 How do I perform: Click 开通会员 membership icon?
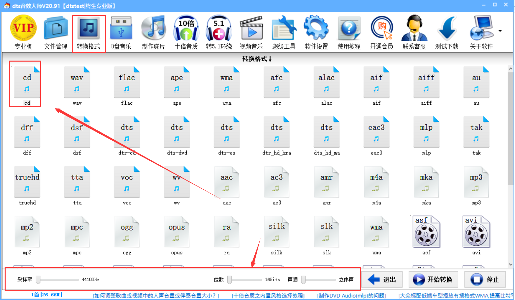pyautogui.click(x=381, y=33)
